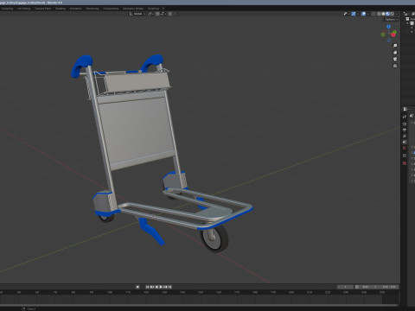This screenshot has height=311, width=415.
Task: Toggle X-ray mode
Action: click(x=373, y=14)
